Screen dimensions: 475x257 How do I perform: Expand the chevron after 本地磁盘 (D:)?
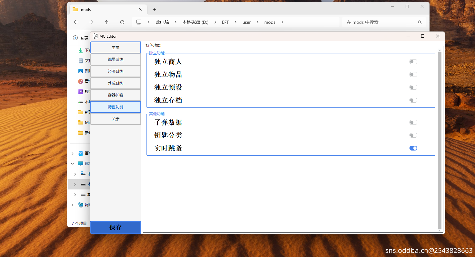215,22
